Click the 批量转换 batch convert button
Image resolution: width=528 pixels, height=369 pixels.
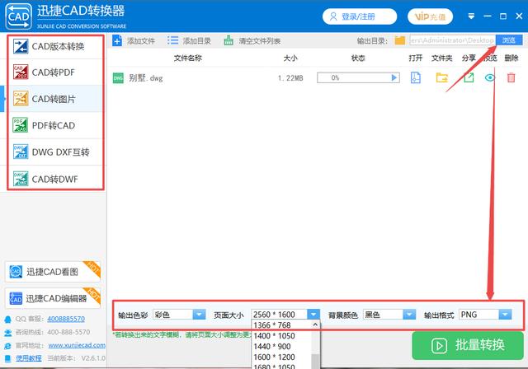468,345
